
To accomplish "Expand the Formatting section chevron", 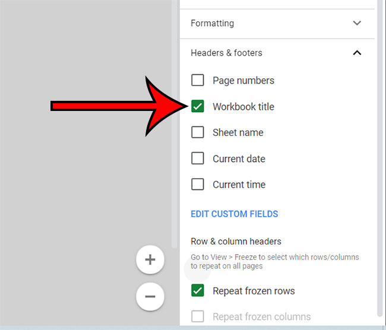I will (x=357, y=23).
